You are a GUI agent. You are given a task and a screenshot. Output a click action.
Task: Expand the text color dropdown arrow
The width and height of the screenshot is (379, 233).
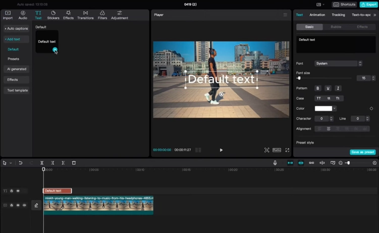point(335,108)
